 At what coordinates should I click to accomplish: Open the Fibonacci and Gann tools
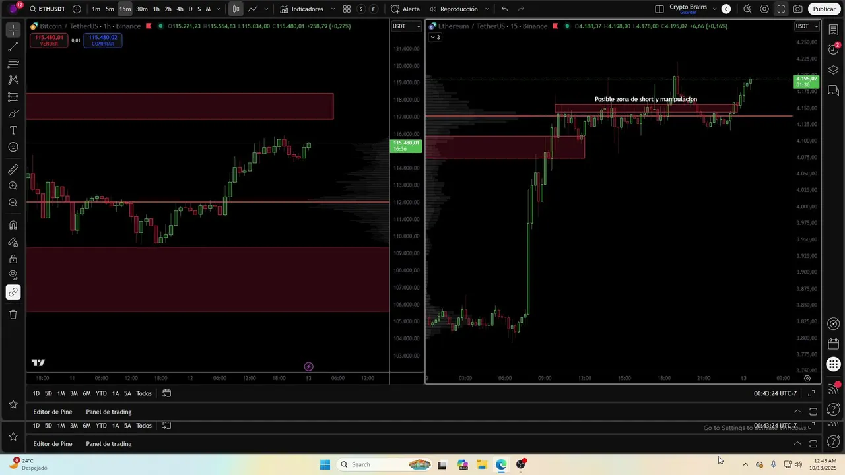13,63
